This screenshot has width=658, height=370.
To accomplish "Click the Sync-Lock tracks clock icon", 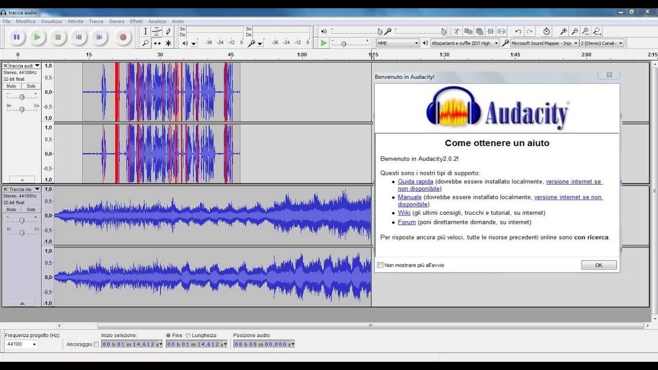I will tap(546, 31).
